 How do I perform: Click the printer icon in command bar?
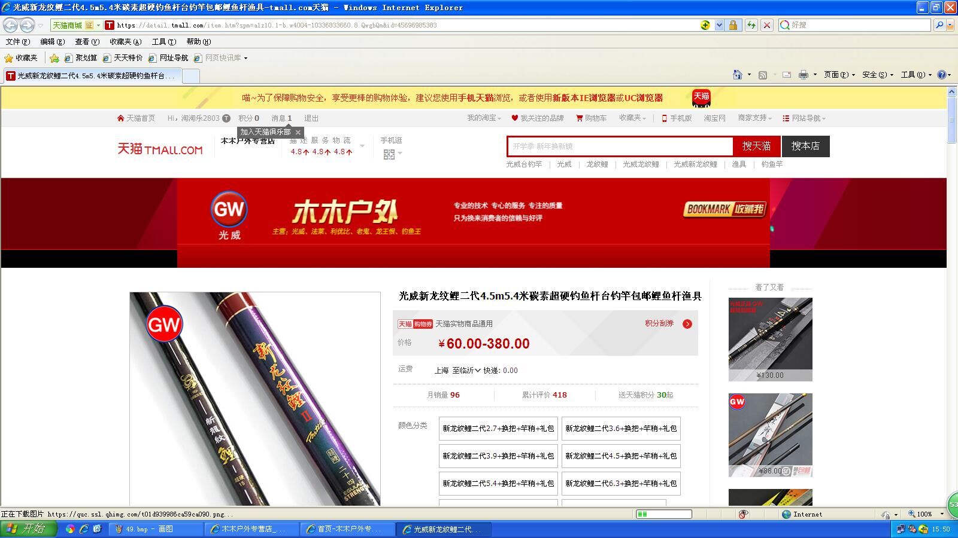(803, 75)
